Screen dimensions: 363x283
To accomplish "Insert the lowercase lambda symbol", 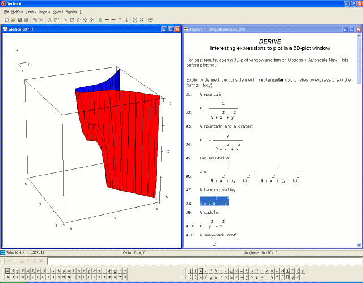I will [x=58, y=271].
